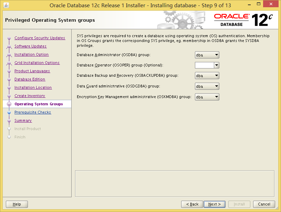Open the Product Languages step

[x=32, y=71]
